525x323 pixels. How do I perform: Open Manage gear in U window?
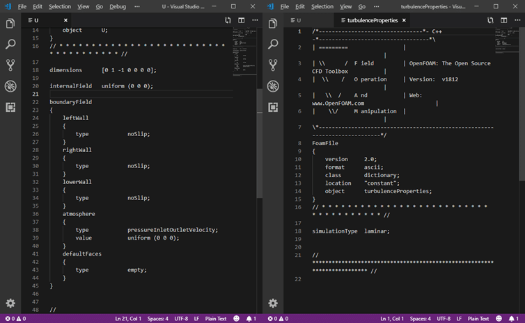(x=10, y=304)
